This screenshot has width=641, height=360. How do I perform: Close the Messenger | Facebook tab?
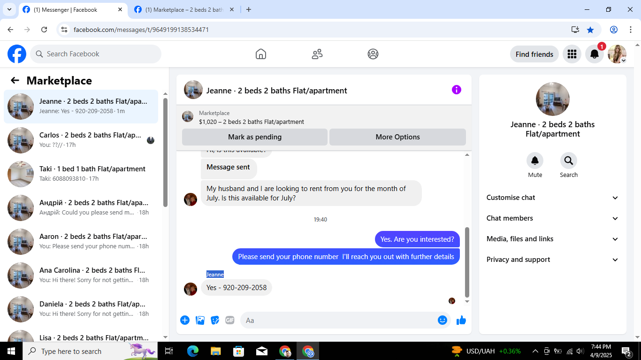coord(120,9)
